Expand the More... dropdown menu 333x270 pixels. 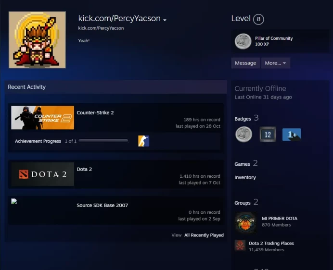click(275, 63)
